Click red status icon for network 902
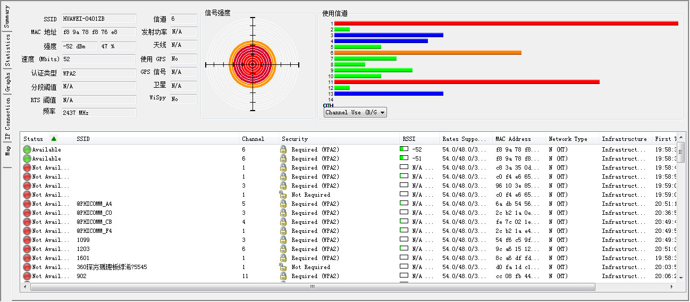This screenshot has height=302, width=690. point(27,276)
